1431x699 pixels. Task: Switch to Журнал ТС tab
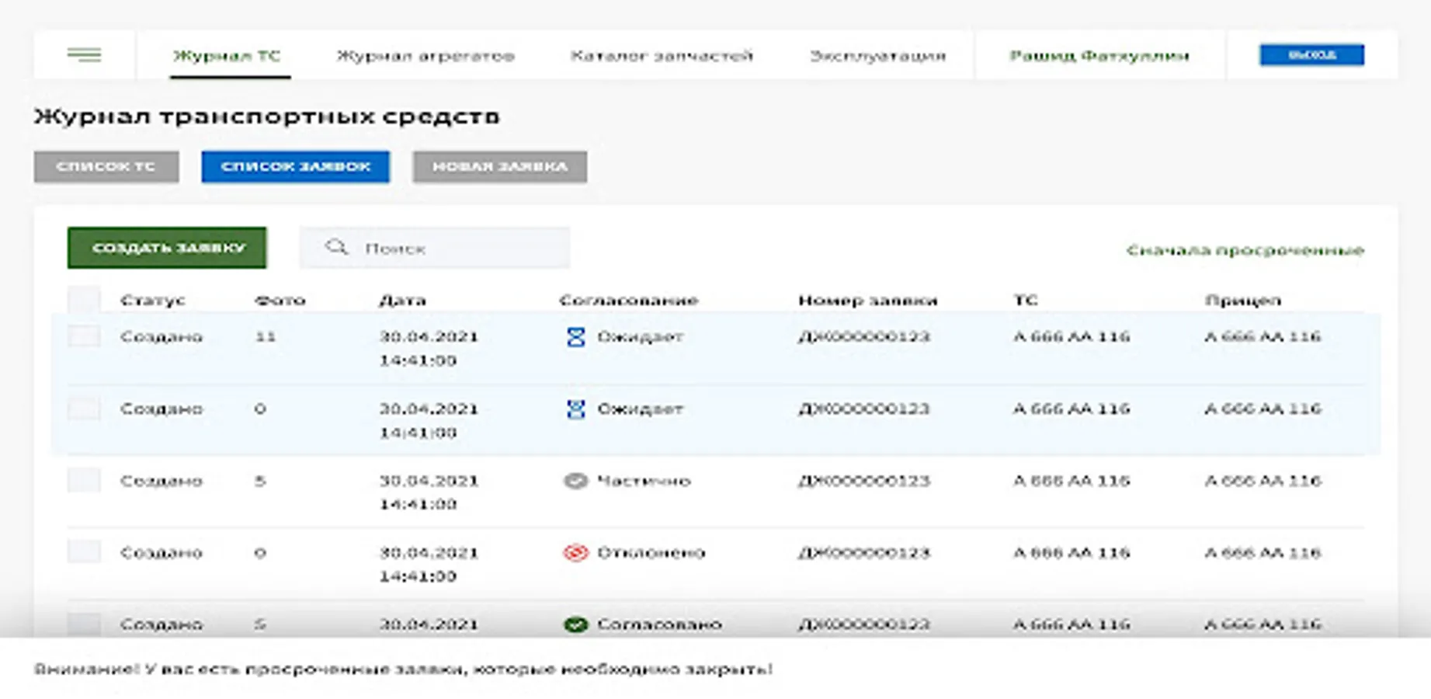[227, 56]
